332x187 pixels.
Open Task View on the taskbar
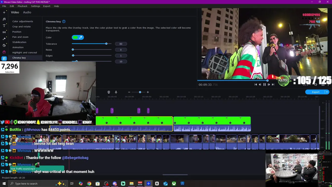click(x=72, y=184)
